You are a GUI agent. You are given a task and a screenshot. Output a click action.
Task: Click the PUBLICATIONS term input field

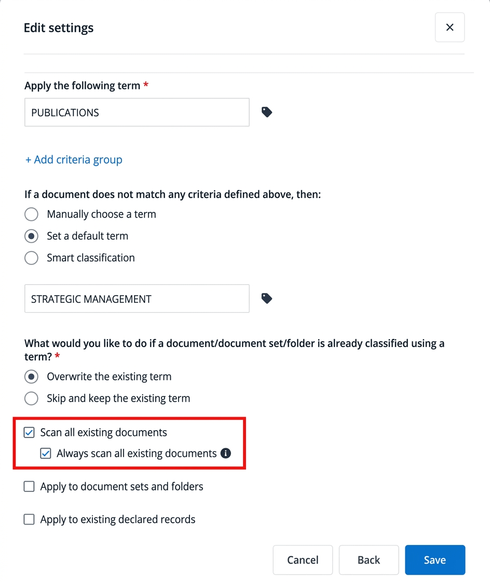[x=137, y=112]
